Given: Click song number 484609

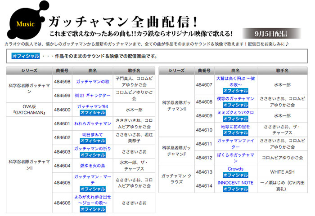Looking at the screenshot, I should (x=204, y=116).
